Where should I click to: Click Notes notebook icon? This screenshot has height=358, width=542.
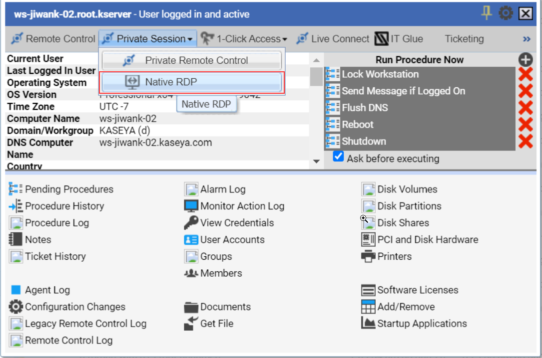[x=15, y=239]
